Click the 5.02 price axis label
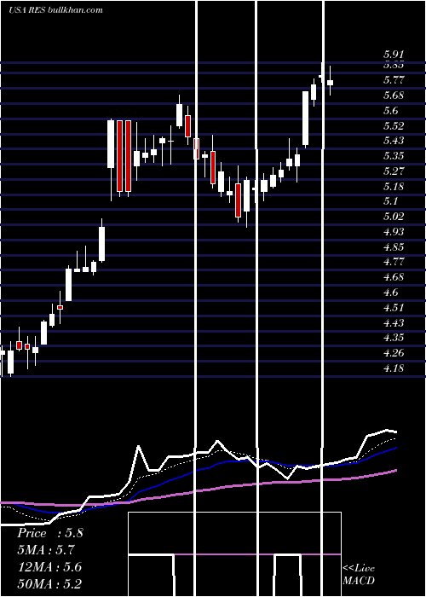426x597 pixels. [x=394, y=217]
